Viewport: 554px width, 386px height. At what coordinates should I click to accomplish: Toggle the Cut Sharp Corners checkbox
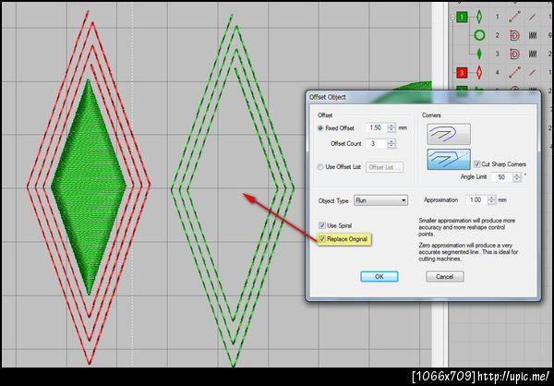coord(477,164)
